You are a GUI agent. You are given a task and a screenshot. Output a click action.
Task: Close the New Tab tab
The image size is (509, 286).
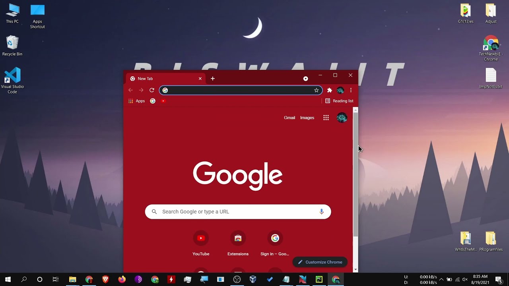tap(200, 79)
